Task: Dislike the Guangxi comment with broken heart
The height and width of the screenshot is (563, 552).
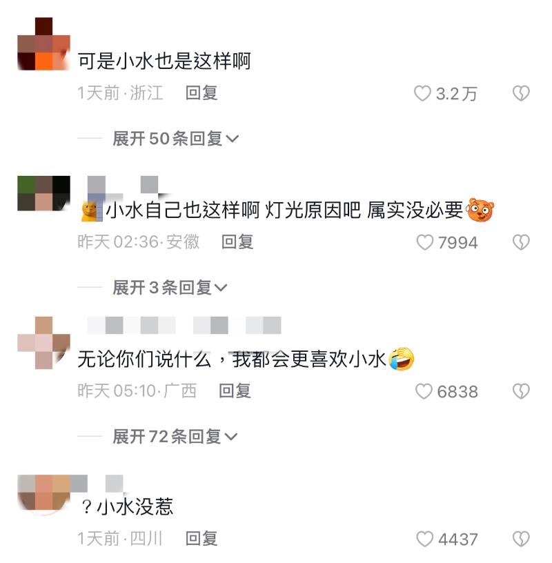Action: (x=521, y=391)
